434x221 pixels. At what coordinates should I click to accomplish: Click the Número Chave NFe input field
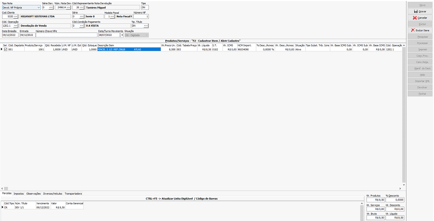[66, 35]
